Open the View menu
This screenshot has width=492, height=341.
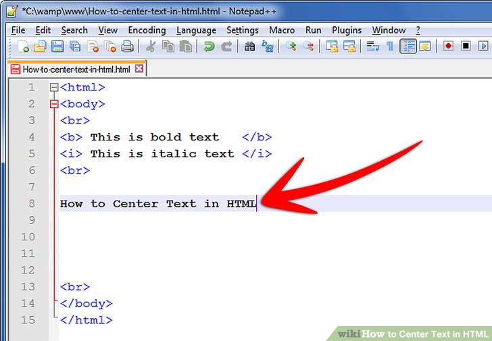[x=107, y=30]
